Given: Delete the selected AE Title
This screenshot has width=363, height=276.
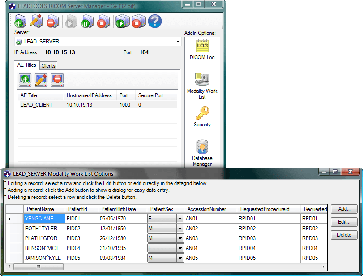Looking at the screenshot, I should pos(57,81).
